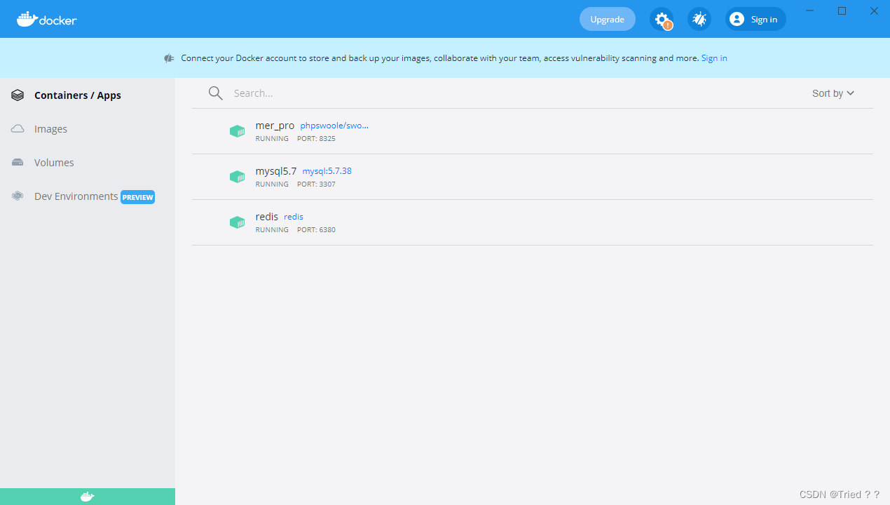Click the mer_pro container icon
The height and width of the screenshot is (505, 890).
(x=238, y=131)
